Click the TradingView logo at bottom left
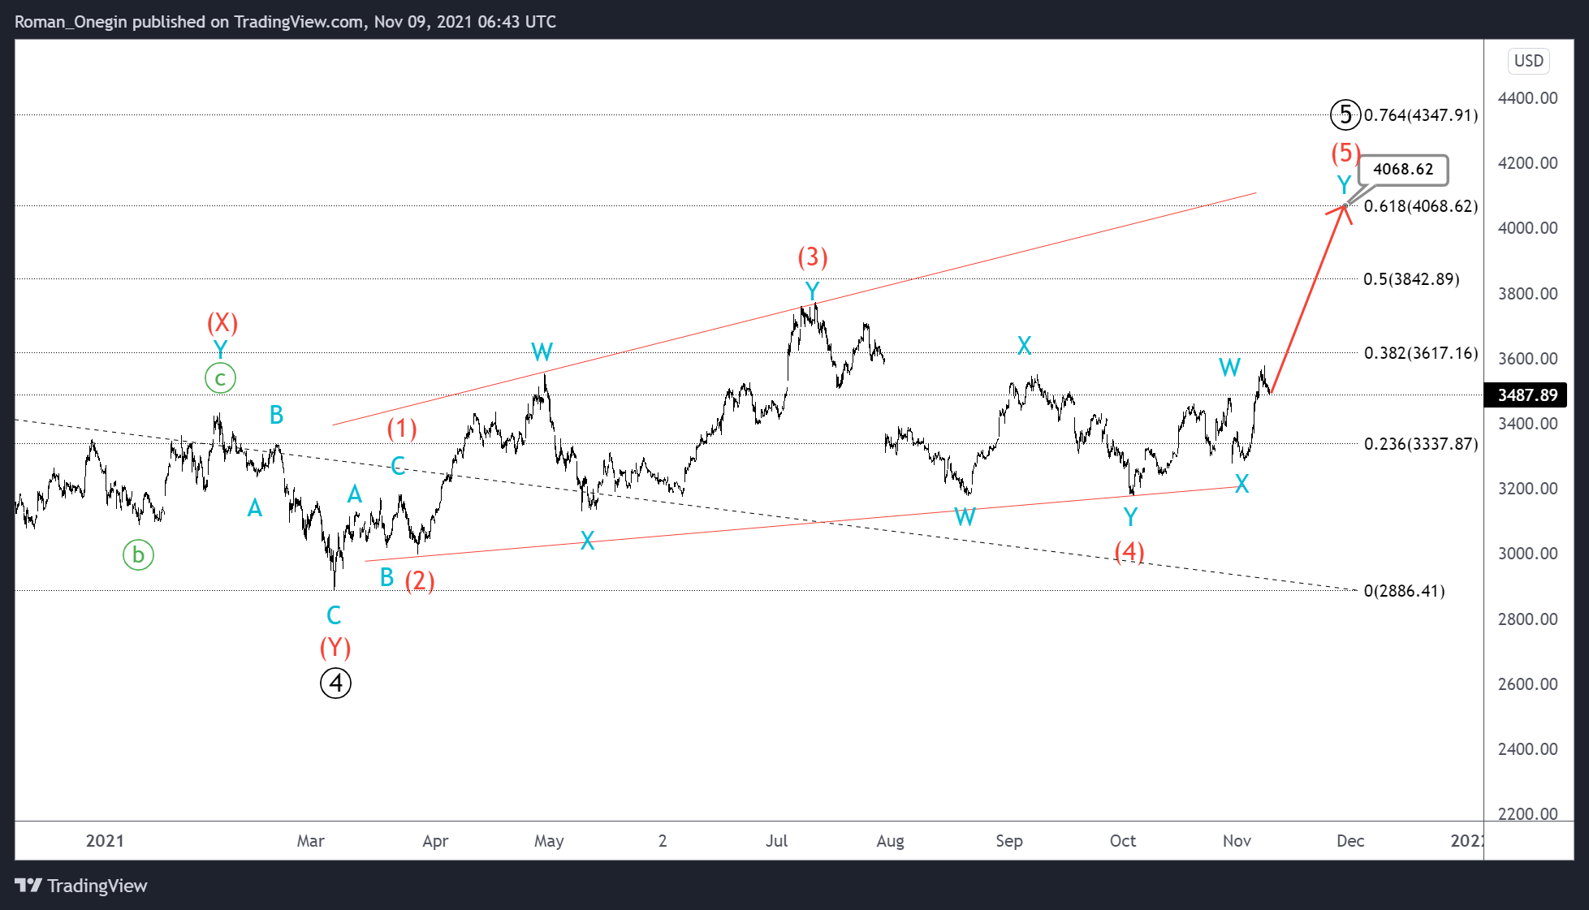Viewport: 1589px width, 910px height. [80, 885]
